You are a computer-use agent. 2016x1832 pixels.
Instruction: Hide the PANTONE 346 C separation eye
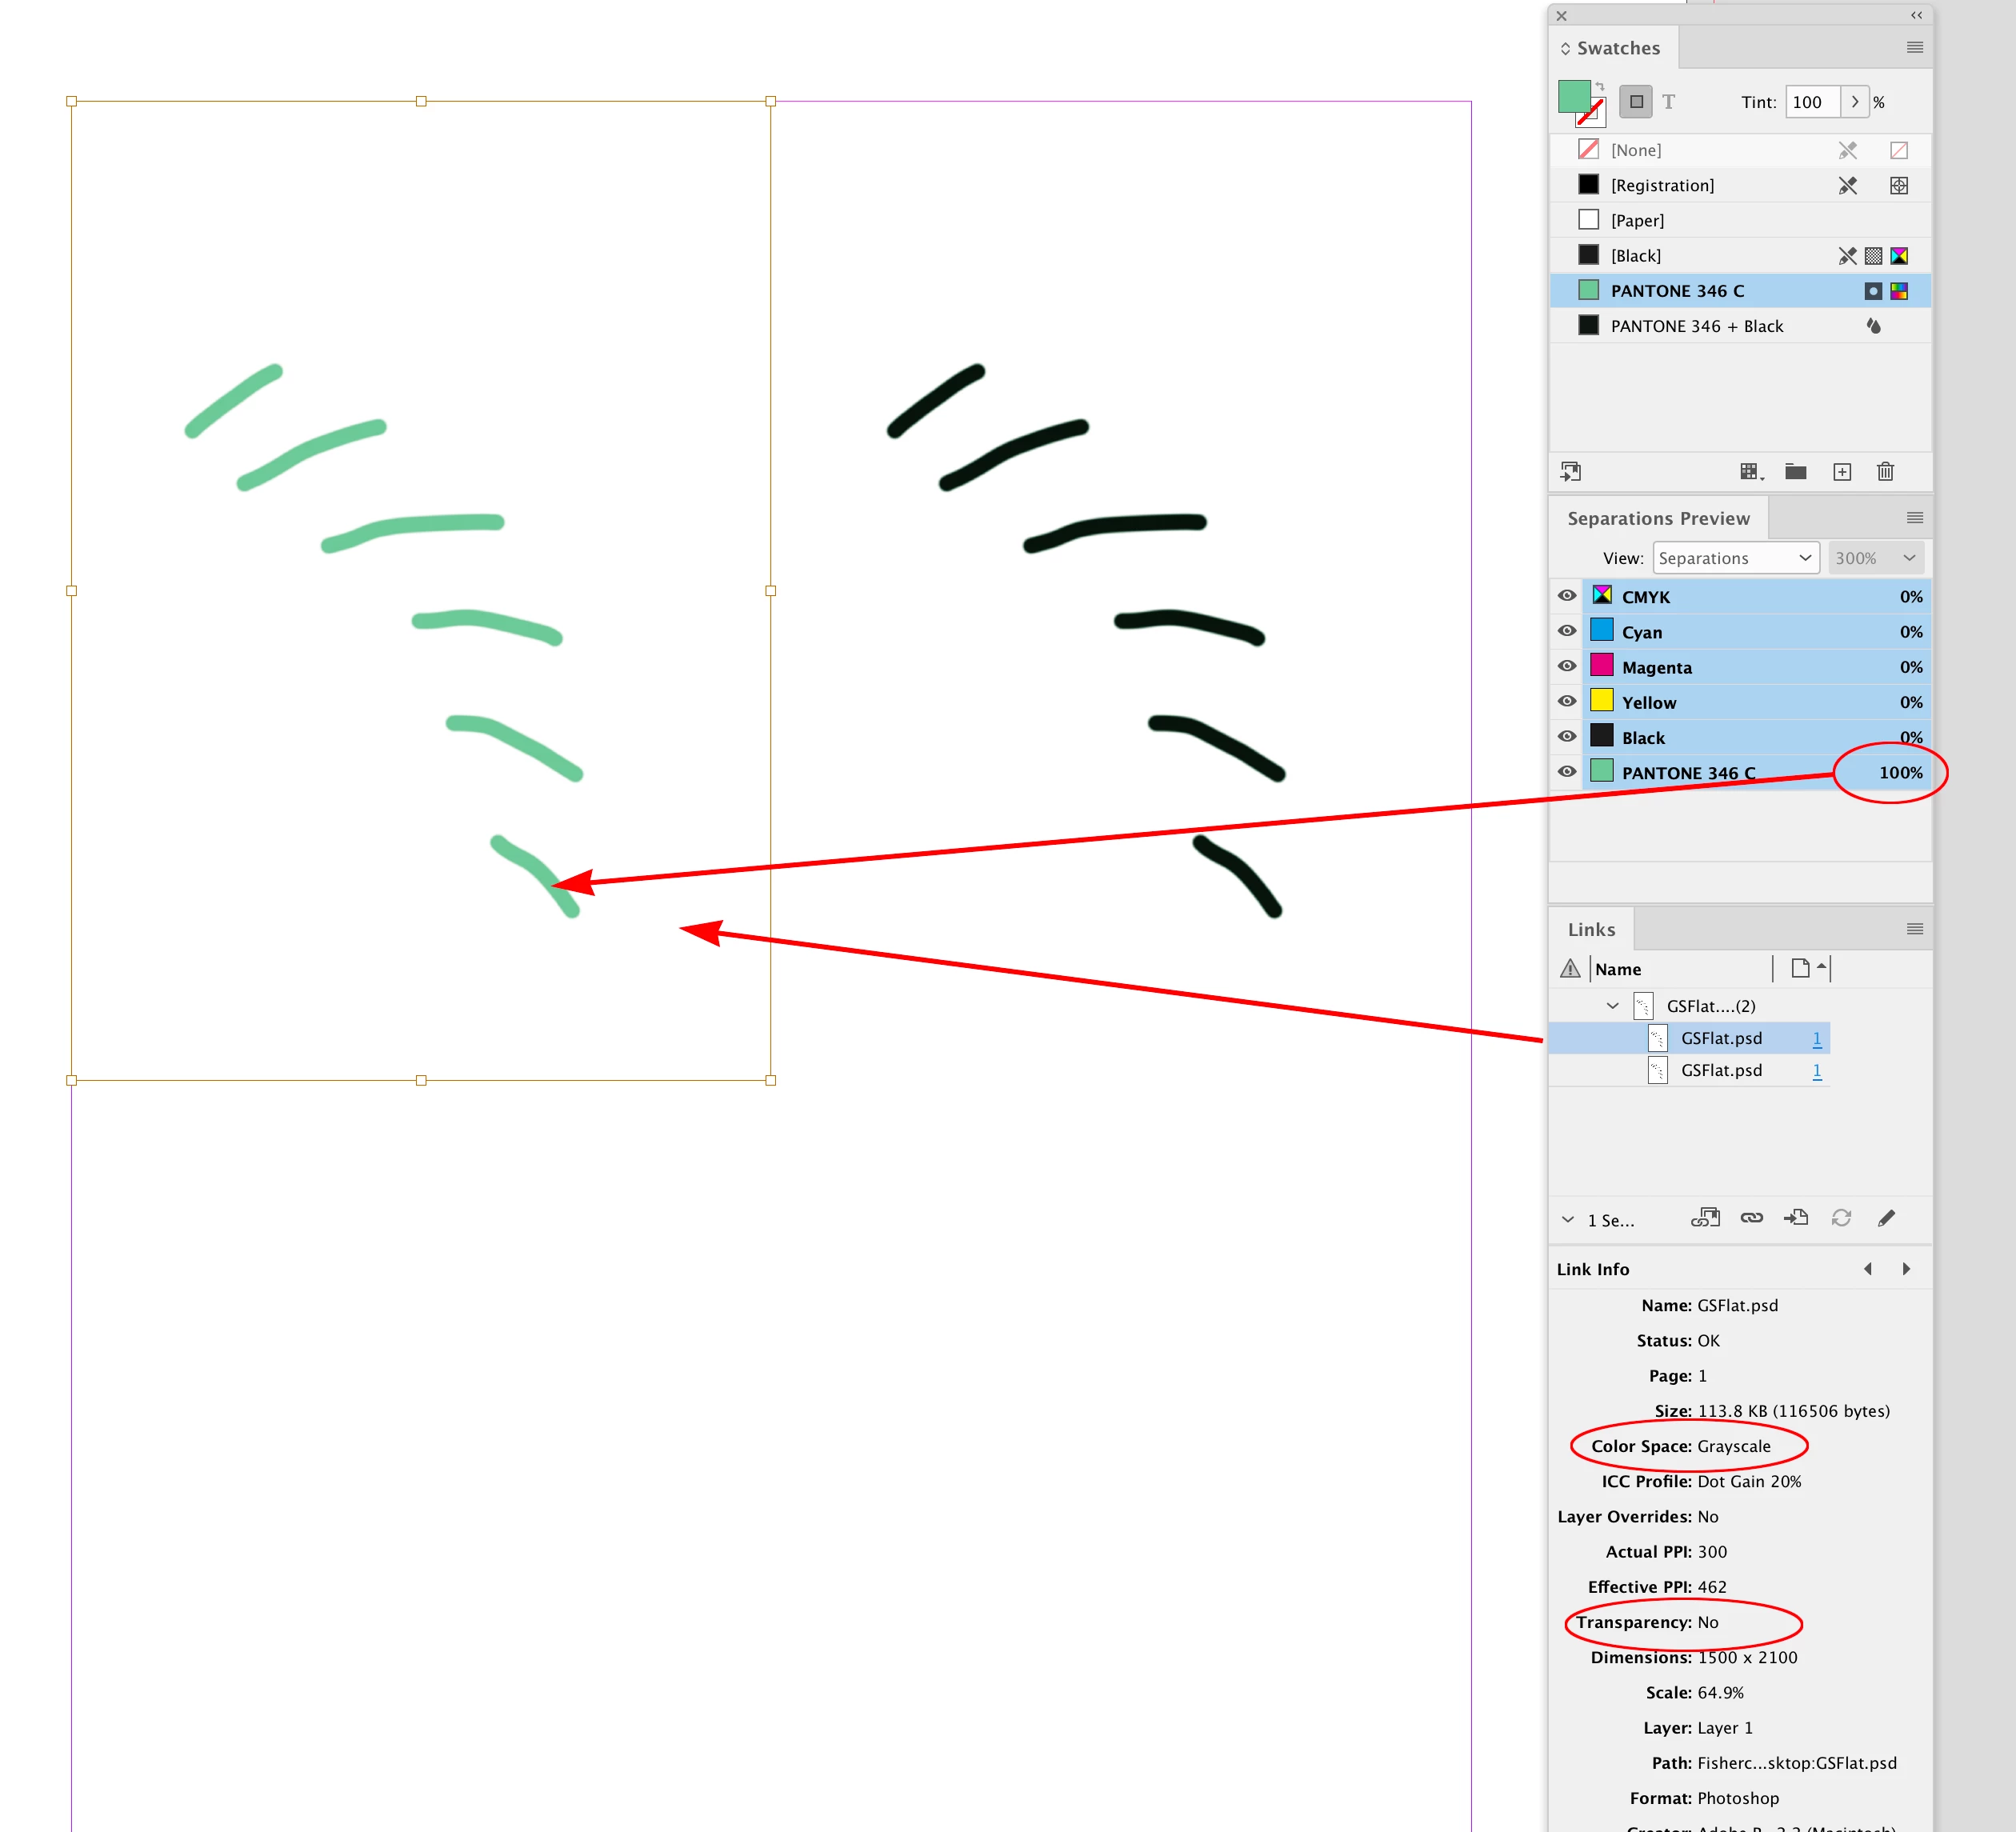(1567, 772)
